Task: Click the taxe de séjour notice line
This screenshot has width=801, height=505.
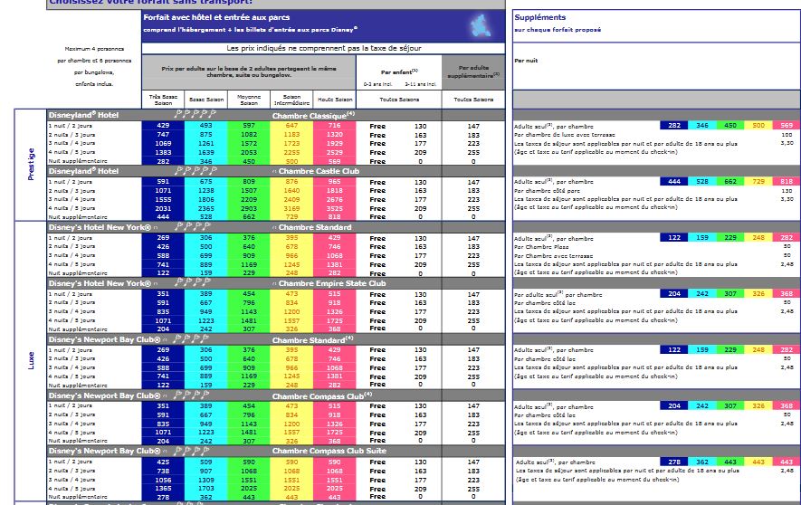Action: 323,49
